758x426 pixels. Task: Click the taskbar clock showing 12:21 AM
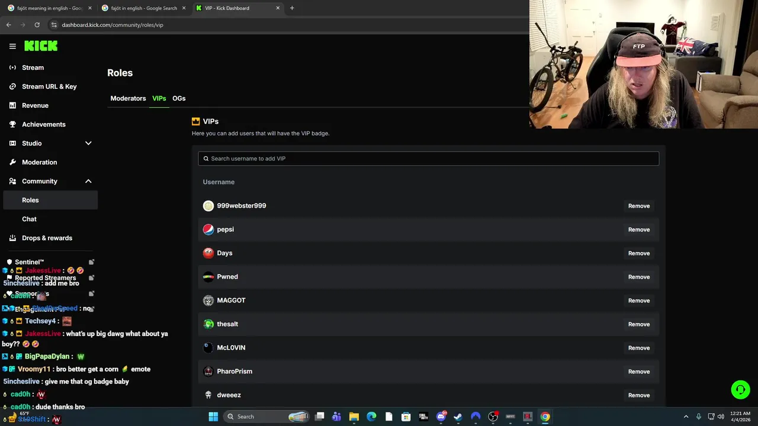[740, 417]
